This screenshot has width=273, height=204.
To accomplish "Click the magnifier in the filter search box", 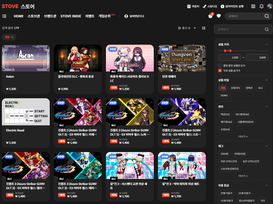I will [267, 29].
